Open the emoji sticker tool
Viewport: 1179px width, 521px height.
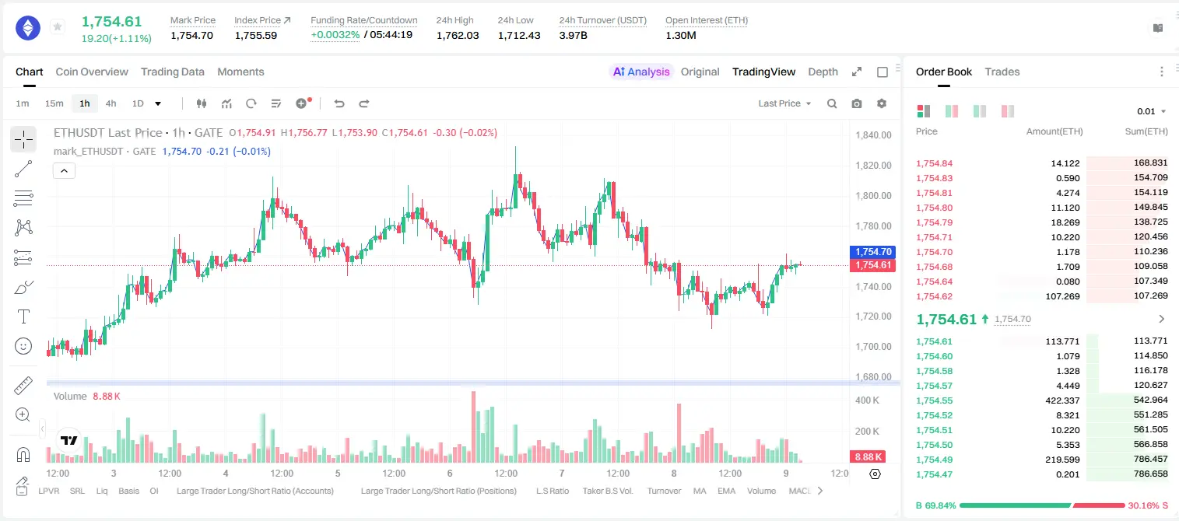click(23, 346)
